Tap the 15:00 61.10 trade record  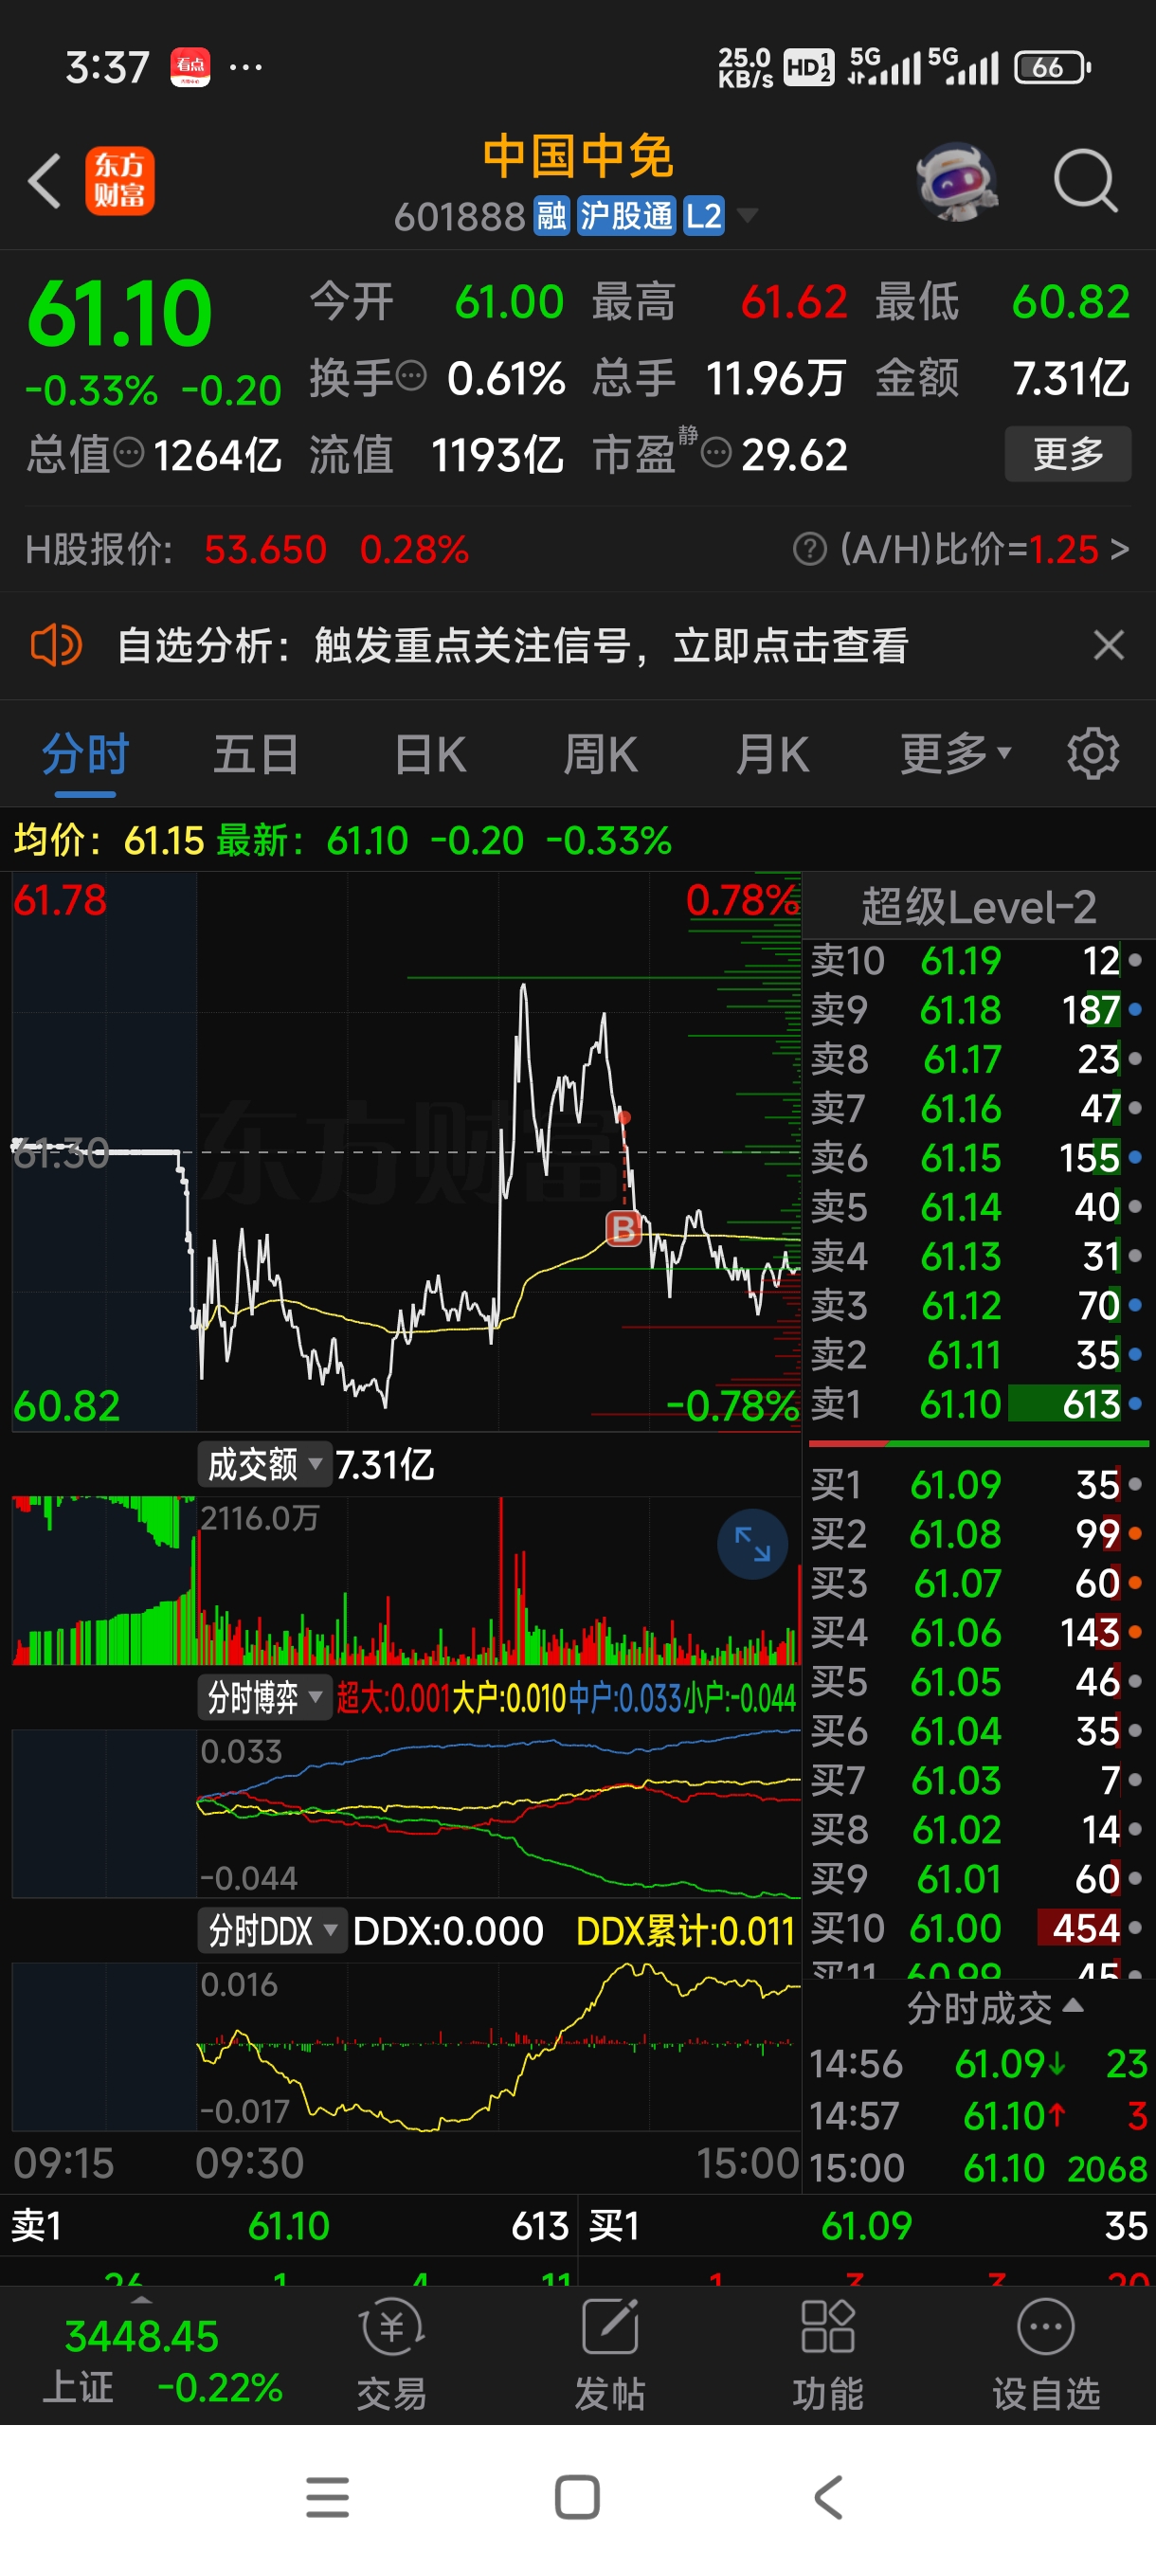979,2169
